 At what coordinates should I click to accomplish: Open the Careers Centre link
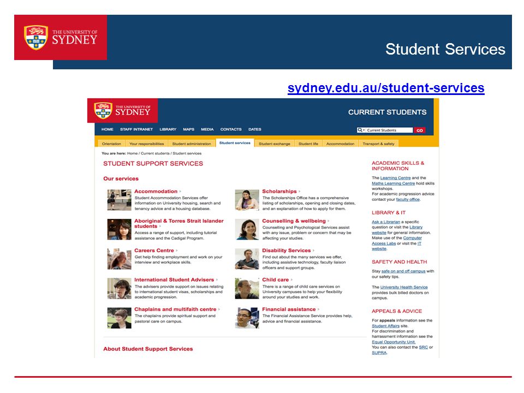pyautogui.click(x=154, y=251)
